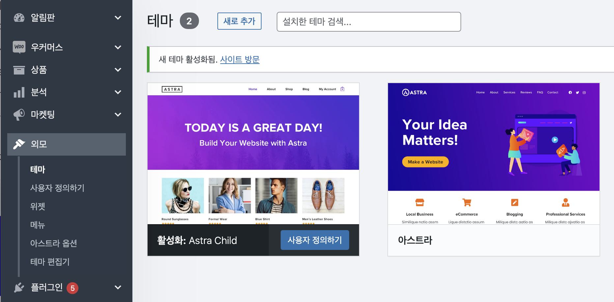Open 테마 편집기 from the sidebar
614x302 pixels.
50,262
